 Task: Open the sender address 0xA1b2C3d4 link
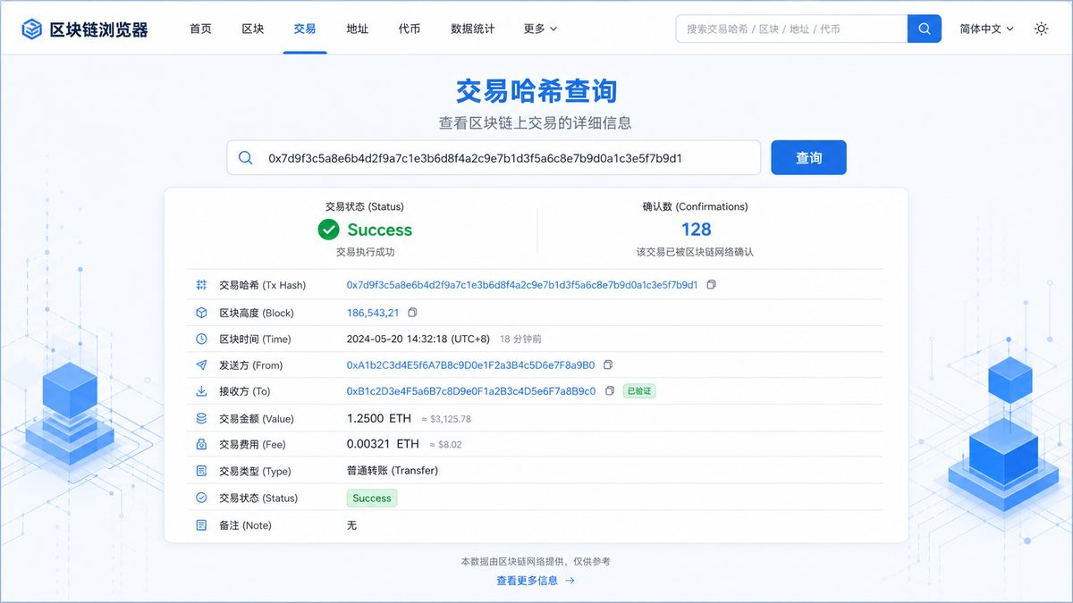tap(470, 365)
